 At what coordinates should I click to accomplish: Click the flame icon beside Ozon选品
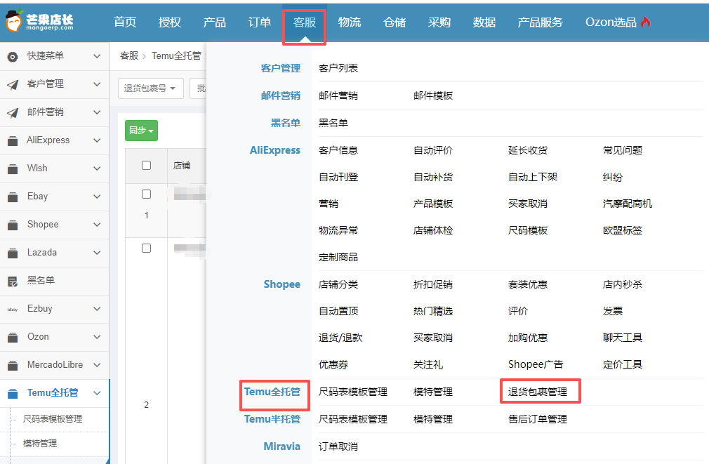(x=646, y=22)
